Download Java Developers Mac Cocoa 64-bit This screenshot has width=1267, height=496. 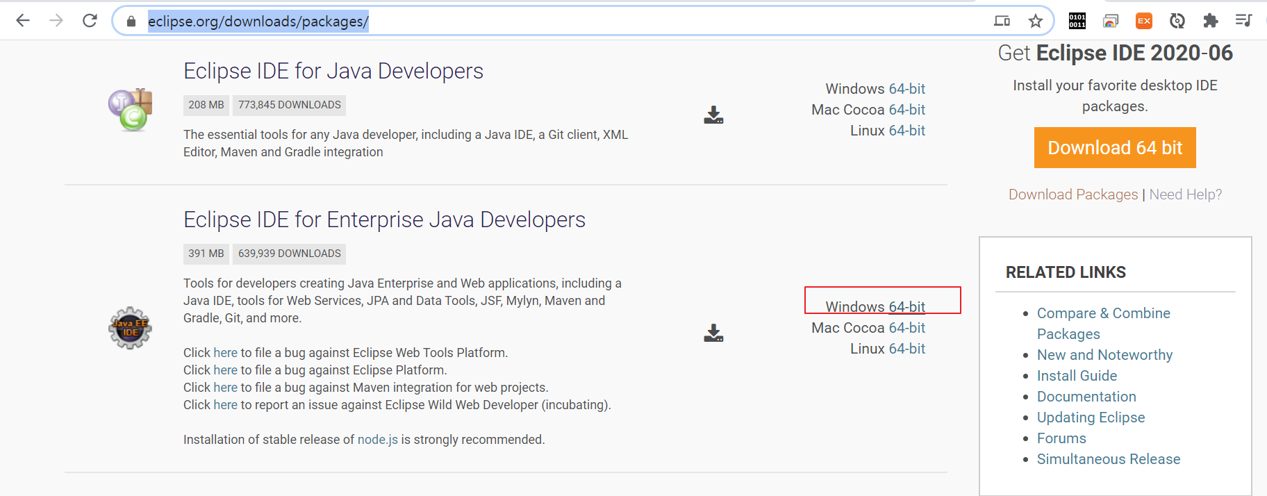coord(906,110)
